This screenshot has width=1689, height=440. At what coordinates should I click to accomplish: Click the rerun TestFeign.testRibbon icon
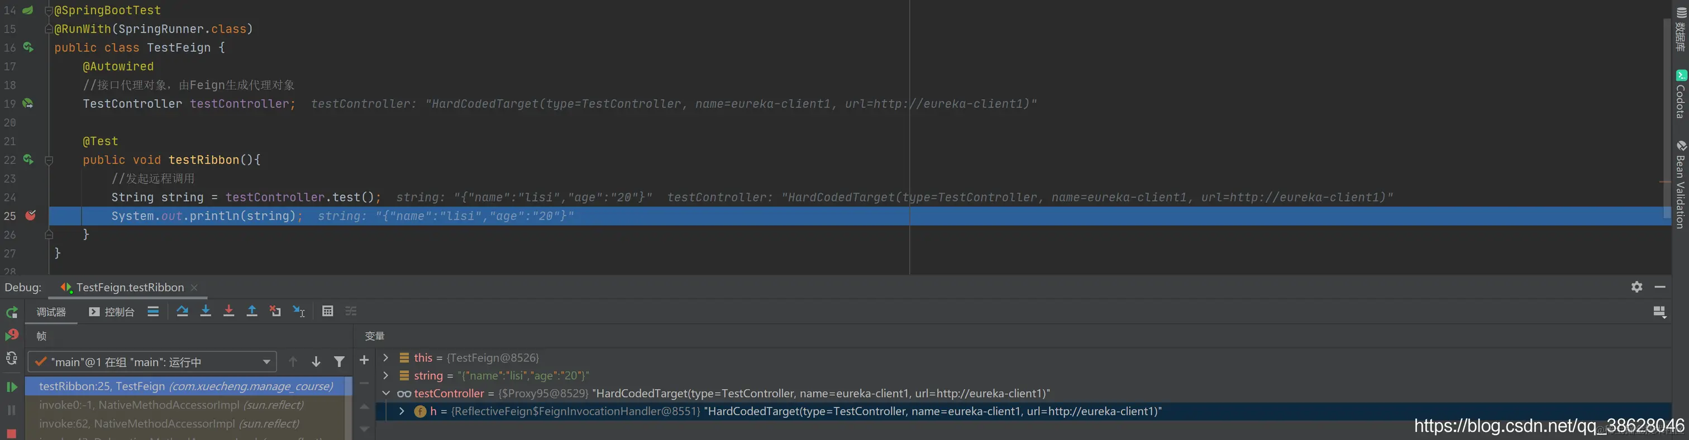[11, 313]
